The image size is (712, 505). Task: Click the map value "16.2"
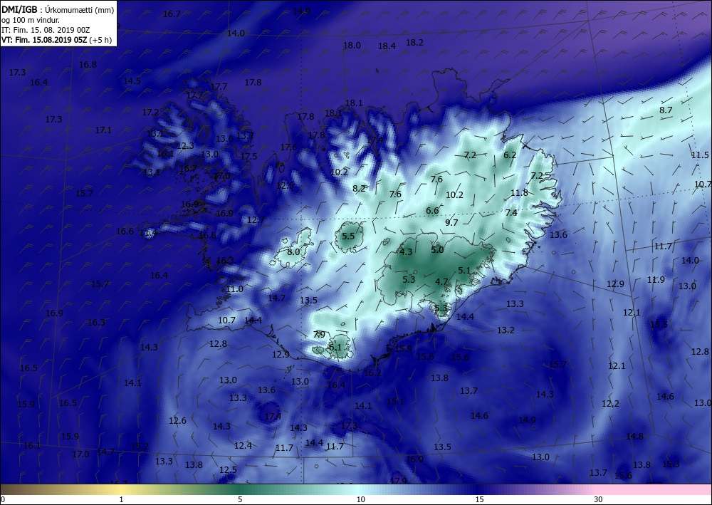pos(372,373)
